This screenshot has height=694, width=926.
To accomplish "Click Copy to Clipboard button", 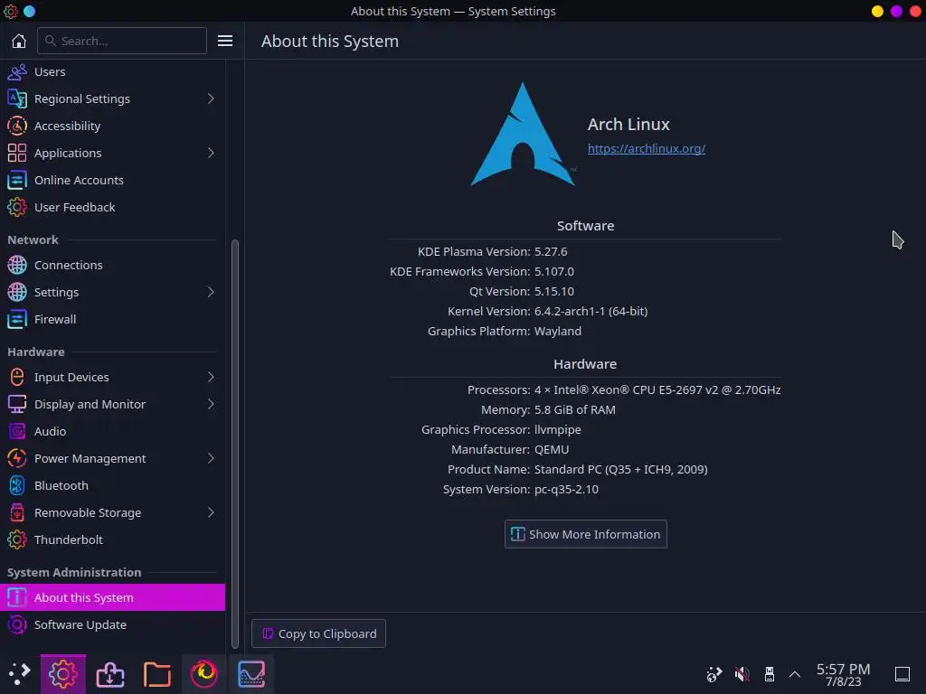I will 318,633.
